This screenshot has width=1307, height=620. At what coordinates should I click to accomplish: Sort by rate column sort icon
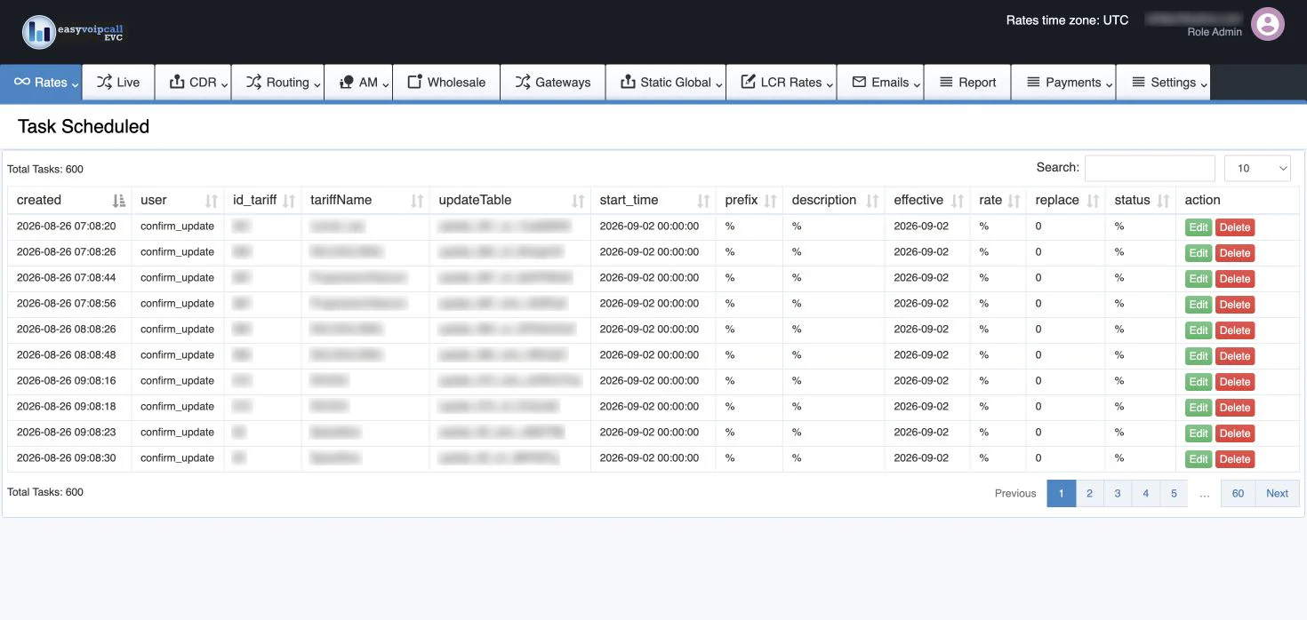1014,201
